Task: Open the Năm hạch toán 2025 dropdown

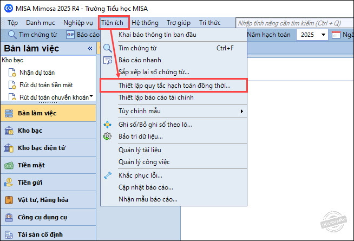Action: [x=323, y=35]
